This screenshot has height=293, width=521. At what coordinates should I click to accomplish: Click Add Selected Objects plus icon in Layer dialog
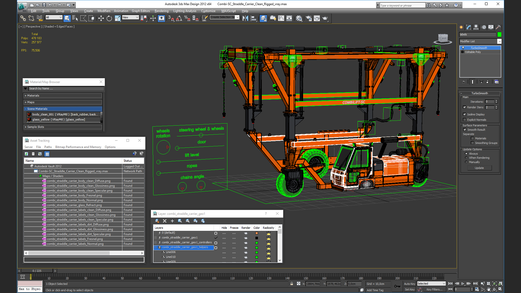pyautogui.click(x=172, y=221)
